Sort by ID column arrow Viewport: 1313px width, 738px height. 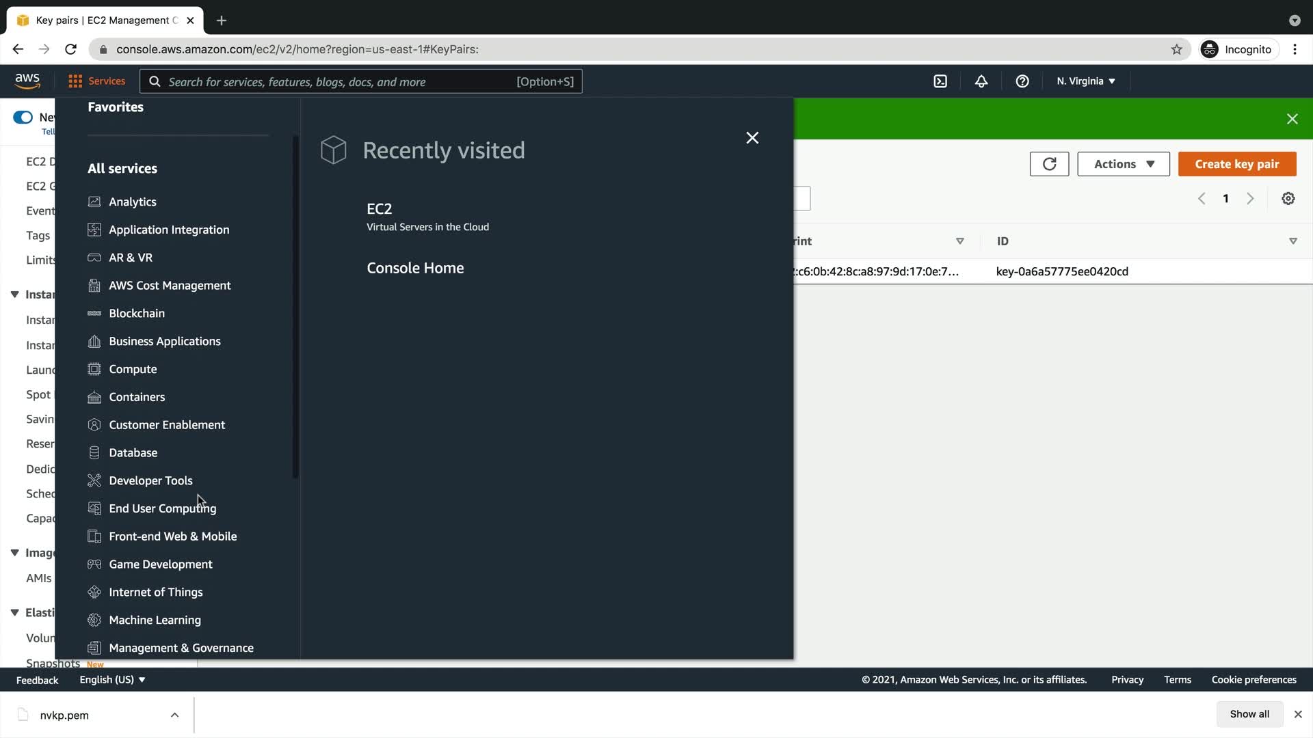(1292, 241)
